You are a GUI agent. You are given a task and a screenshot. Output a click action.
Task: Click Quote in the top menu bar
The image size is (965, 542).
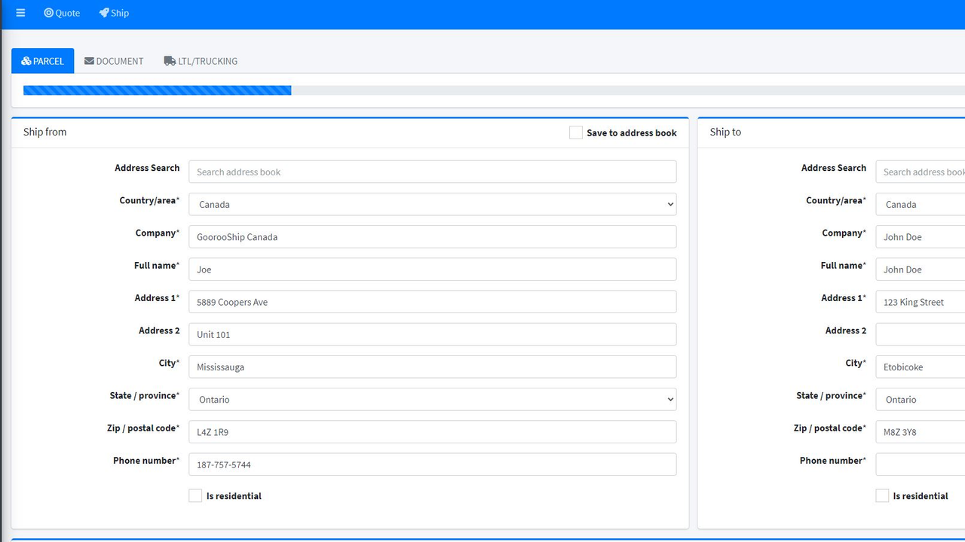62,13
